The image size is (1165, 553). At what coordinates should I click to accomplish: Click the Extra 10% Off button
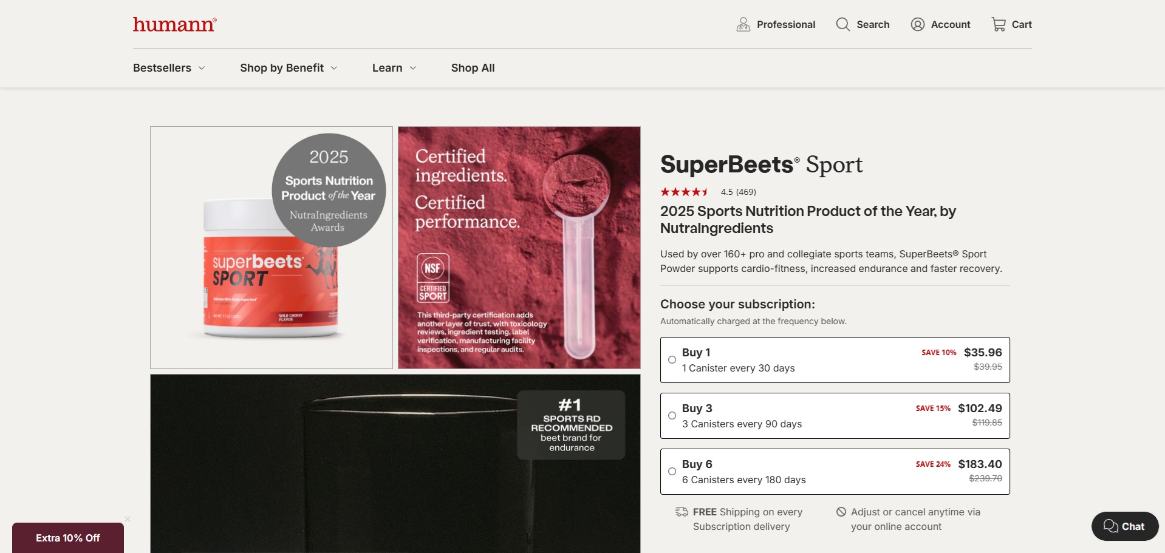click(x=68, y=538)
